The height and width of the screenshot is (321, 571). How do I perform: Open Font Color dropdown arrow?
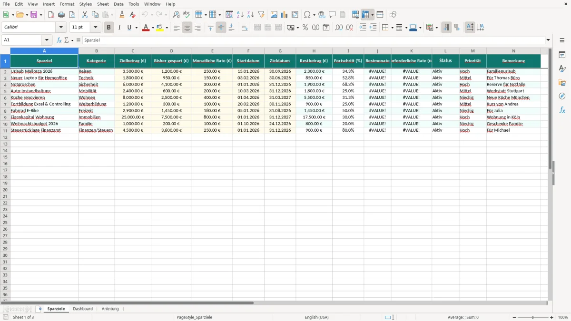[x=152, y=28]
